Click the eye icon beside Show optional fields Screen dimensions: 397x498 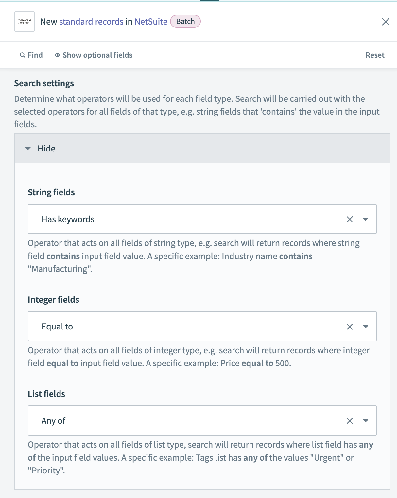[57, 55]
